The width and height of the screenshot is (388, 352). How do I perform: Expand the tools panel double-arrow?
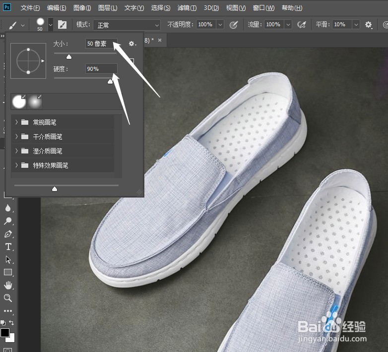click(x=2, y=36)
